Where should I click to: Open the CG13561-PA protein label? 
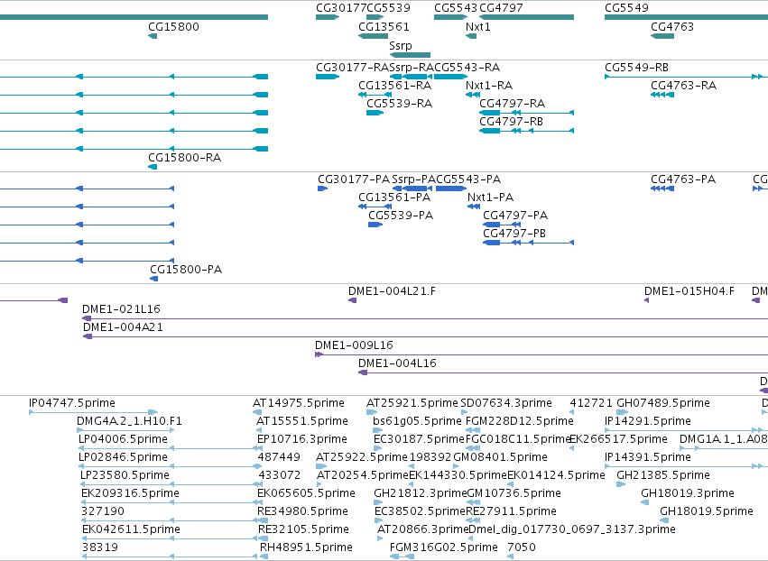394,198
